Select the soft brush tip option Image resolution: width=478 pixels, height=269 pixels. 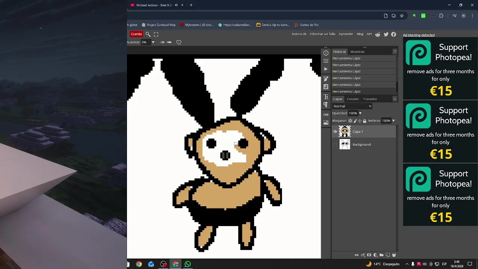pyautogui.click(x=162, y=42)
